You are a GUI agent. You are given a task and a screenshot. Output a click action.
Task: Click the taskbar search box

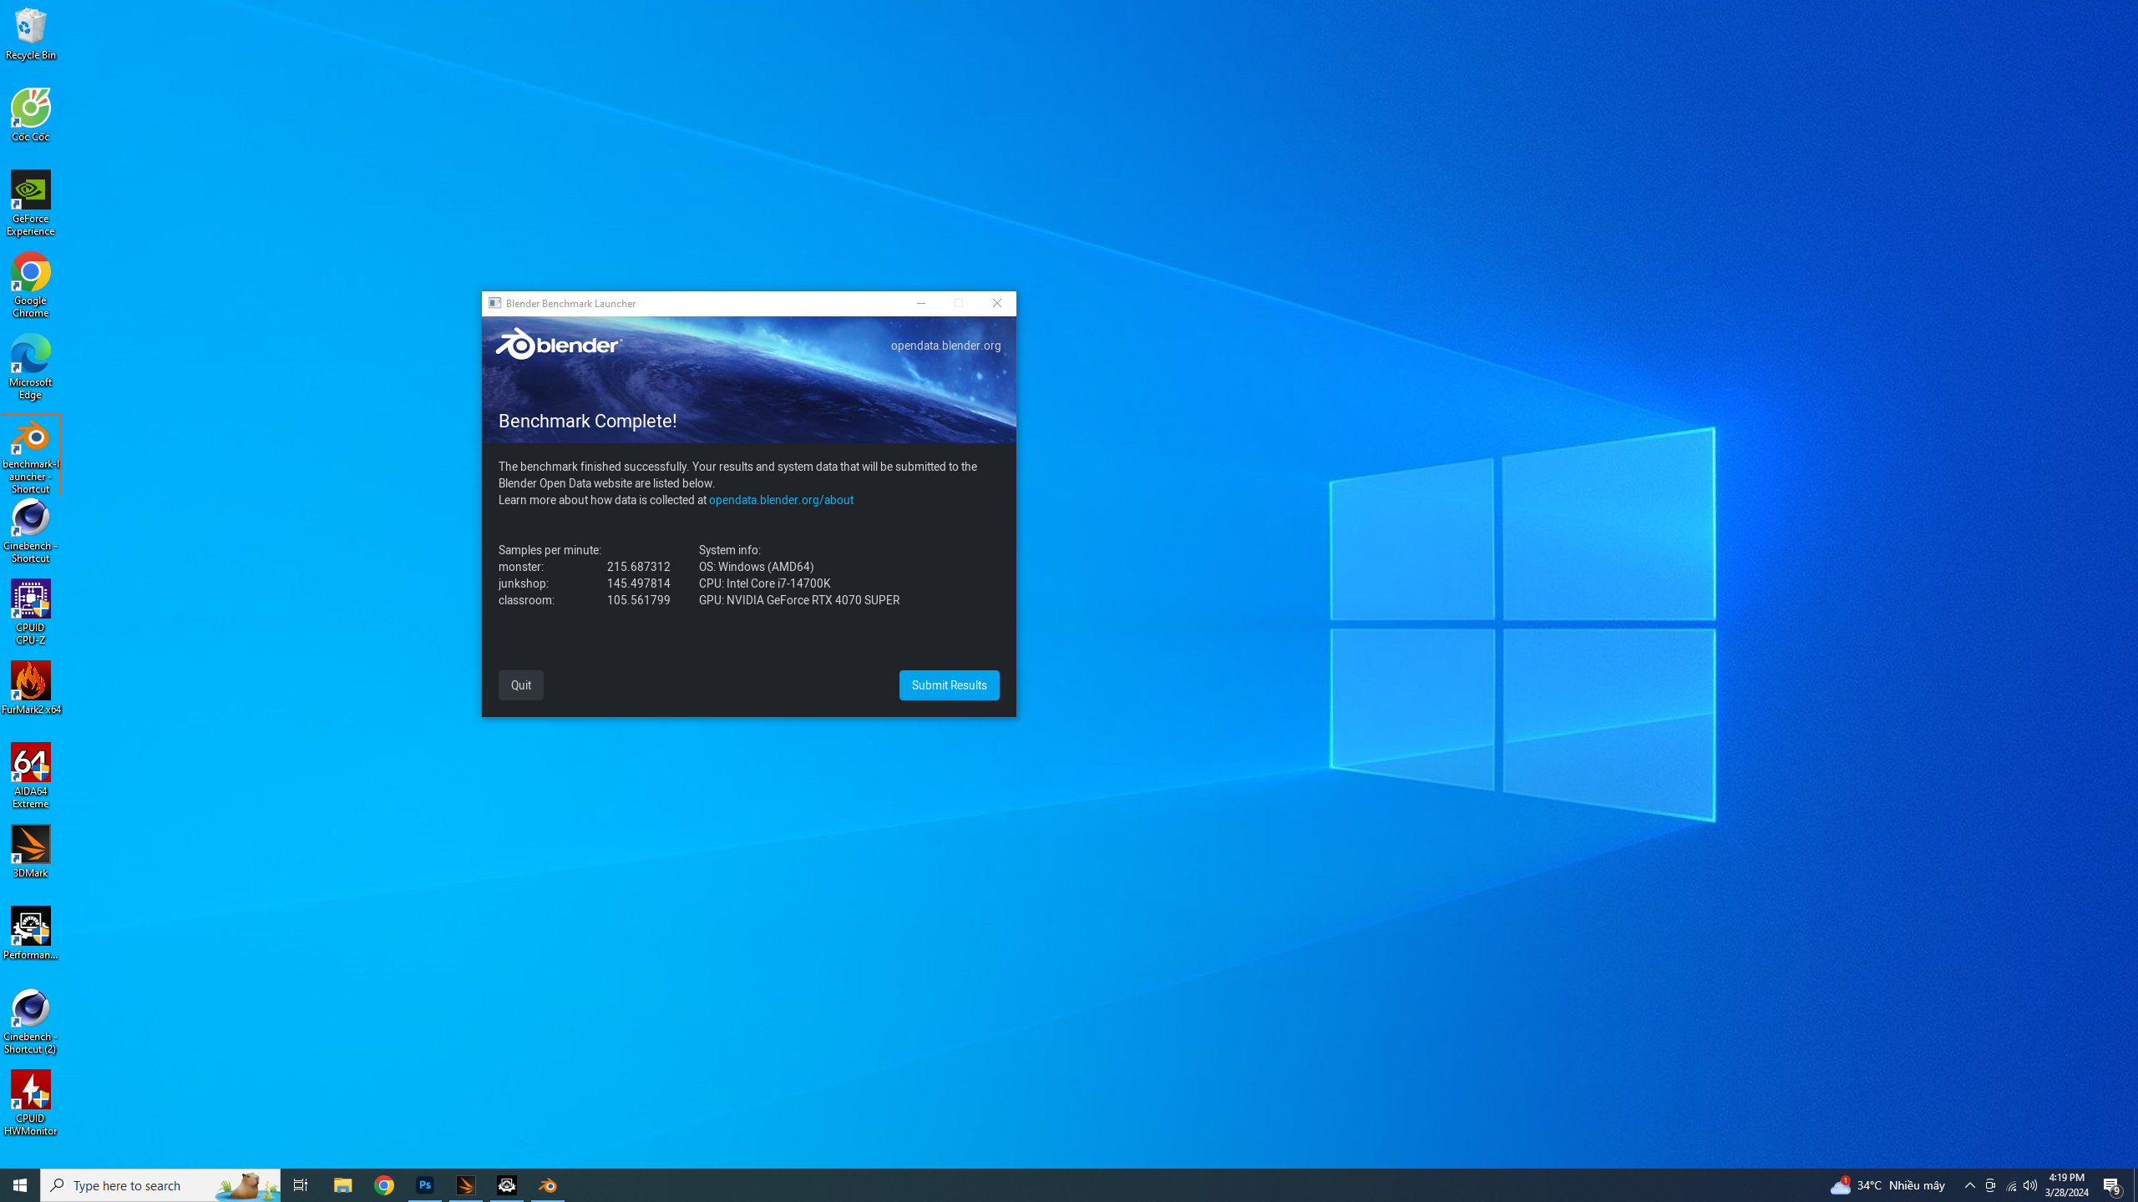click(x=160, y=1185)
